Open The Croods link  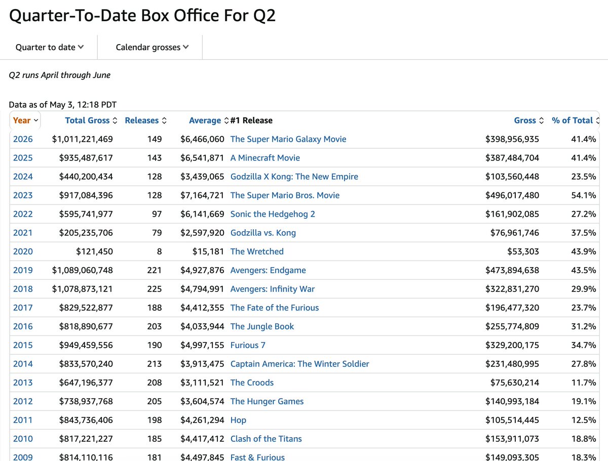[252, 383]
